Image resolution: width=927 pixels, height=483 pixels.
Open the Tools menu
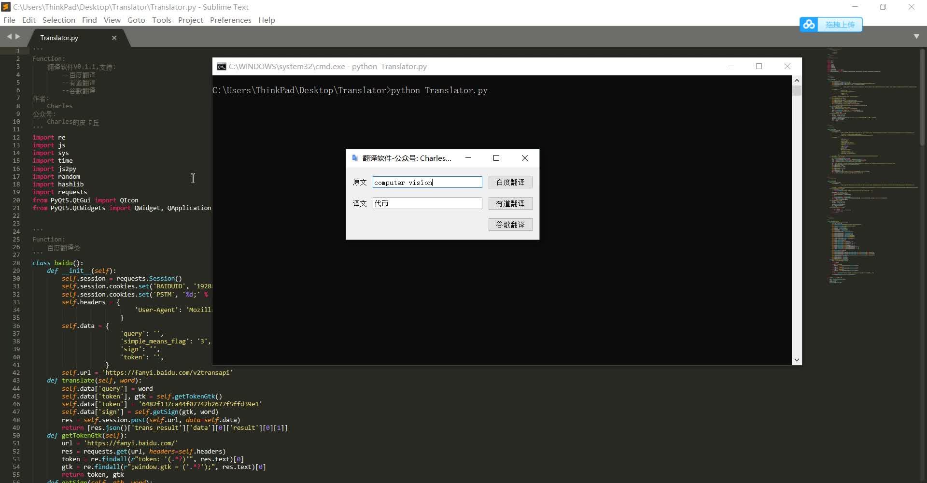click(162, 20)
